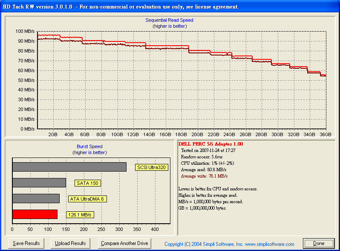340x251 pixels.
Task: Select the Average write: 78.1 MB/s line
Action: 204,176
